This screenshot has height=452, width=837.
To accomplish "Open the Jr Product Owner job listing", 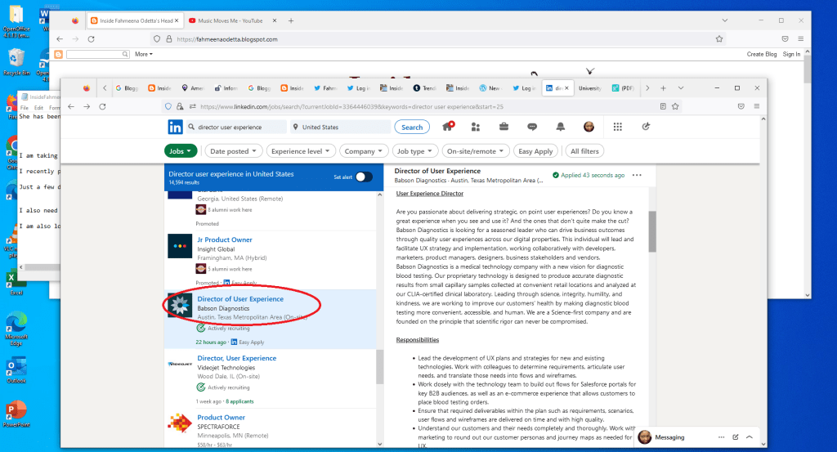I will click(225, 239).
